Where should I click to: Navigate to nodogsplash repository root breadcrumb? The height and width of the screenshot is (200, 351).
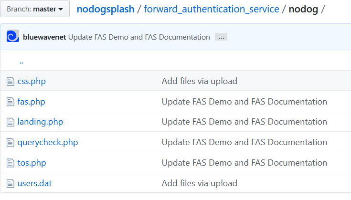tap(106, 9)
